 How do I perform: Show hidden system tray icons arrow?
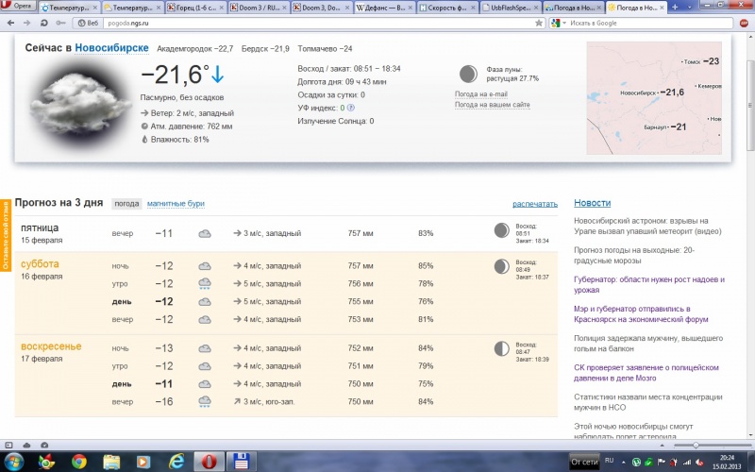[x=624, y=463]
